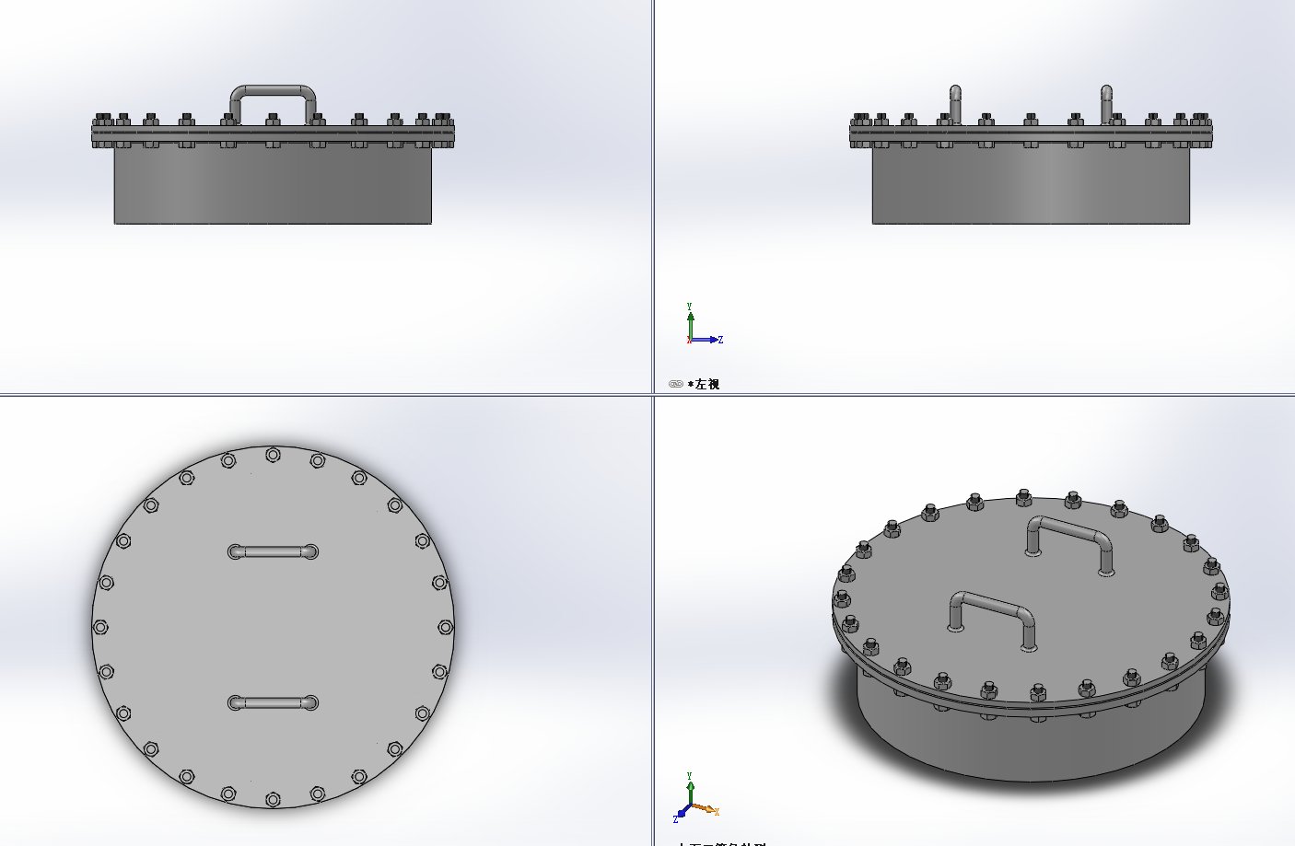Click the green Y arrow of the isometric triad
Viewport: 1295px width, 846px height.
pyautogui.click(x=690, y=791)
